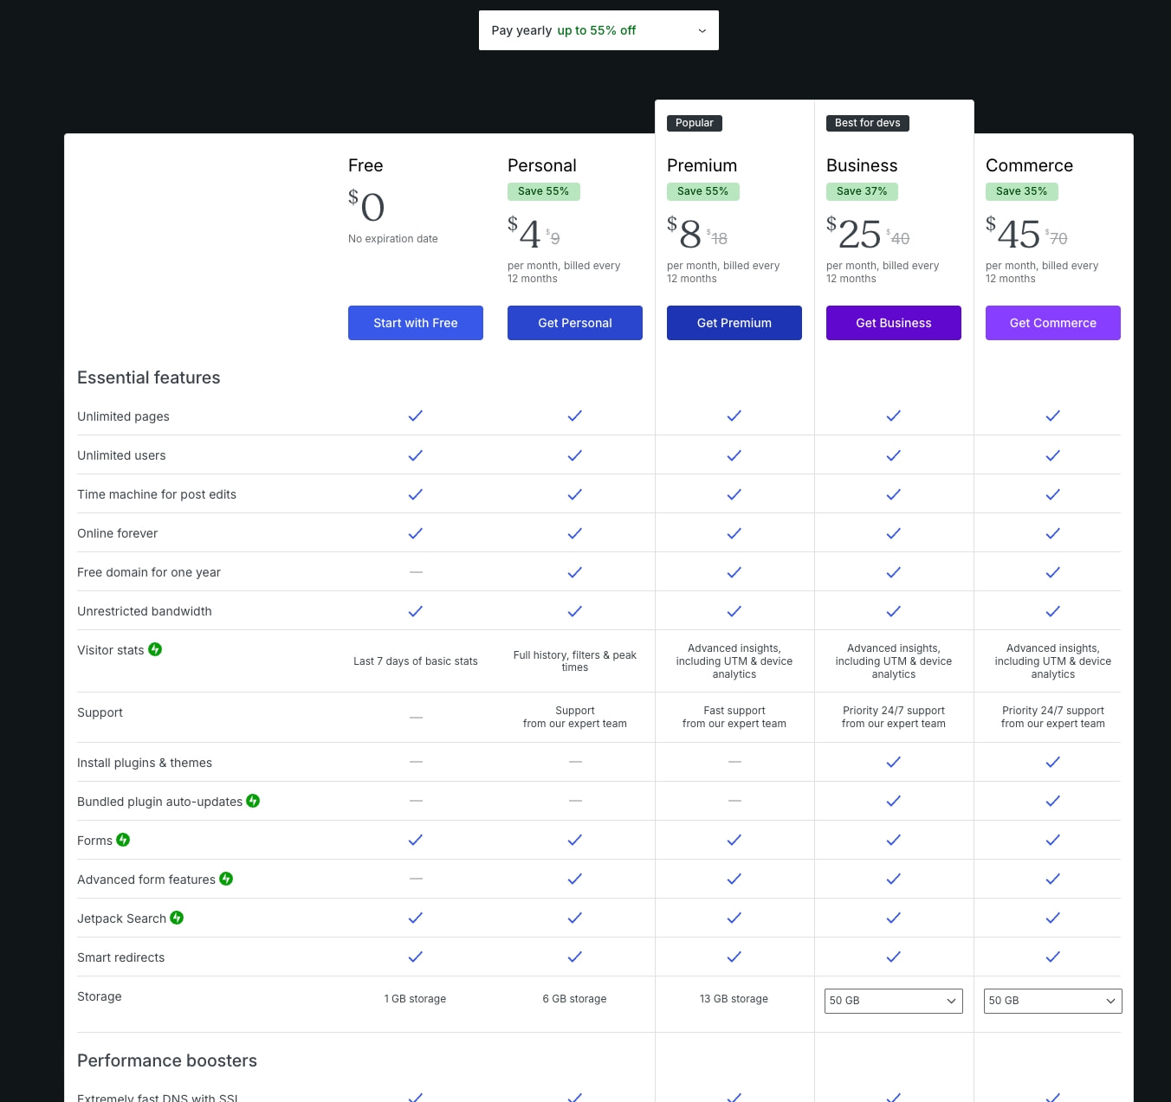The height and width of the screenshot is (1102, 1171).
Task: Click the Premium dash for Install plugins & themes
Action: tap(734, 762)
